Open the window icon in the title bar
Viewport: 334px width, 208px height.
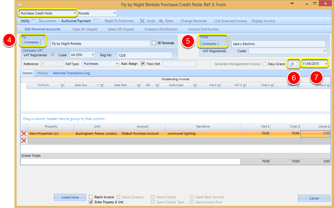(x=20, y=4)
